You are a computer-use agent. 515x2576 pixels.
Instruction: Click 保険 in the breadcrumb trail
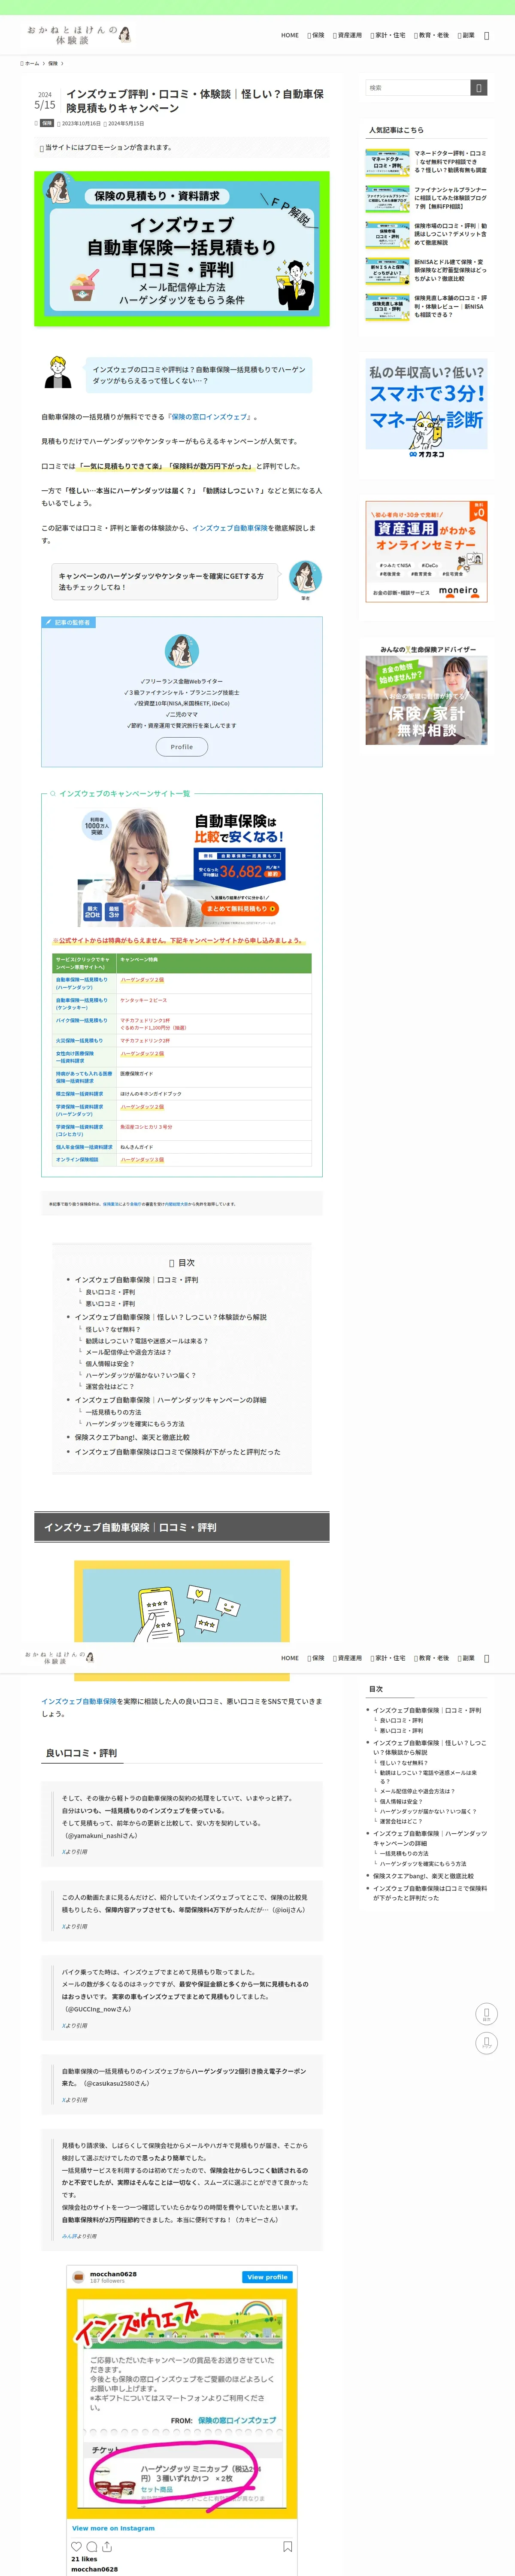pos(53,63)
